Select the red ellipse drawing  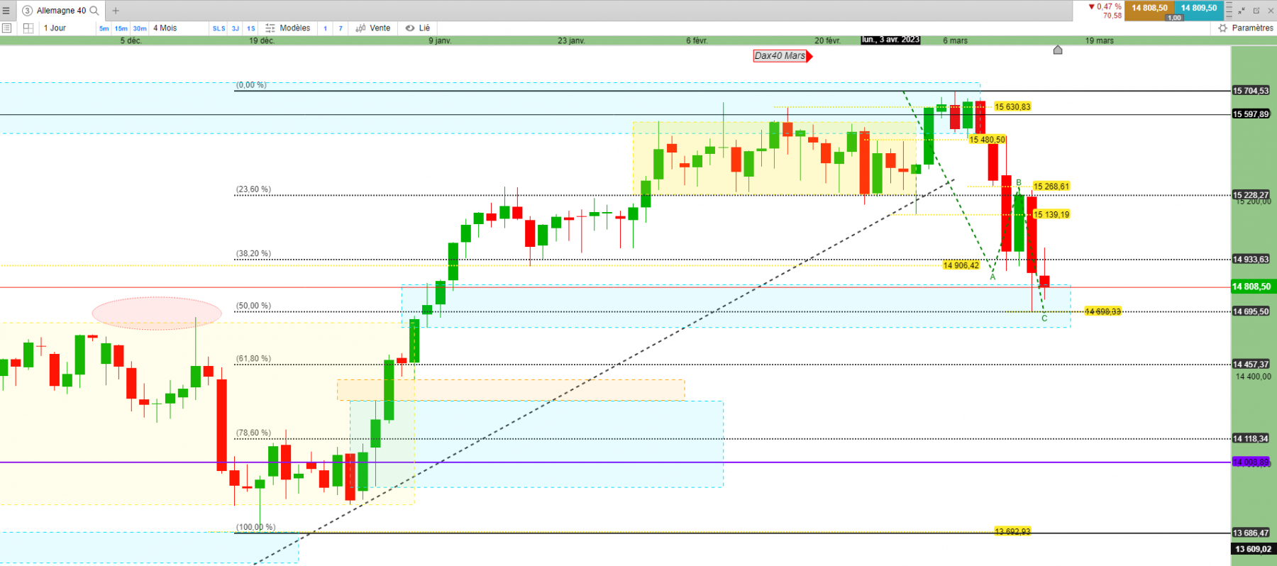point(157,313)
